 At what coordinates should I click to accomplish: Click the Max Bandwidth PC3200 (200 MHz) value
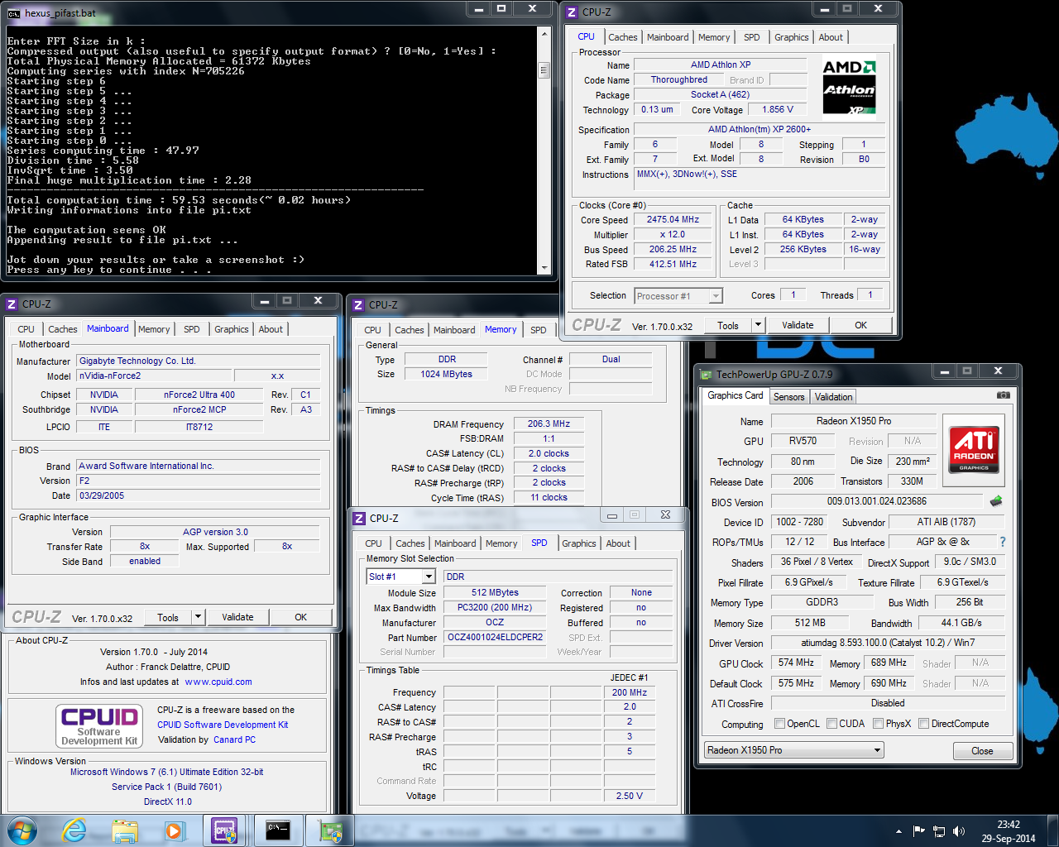coord(495,608)
